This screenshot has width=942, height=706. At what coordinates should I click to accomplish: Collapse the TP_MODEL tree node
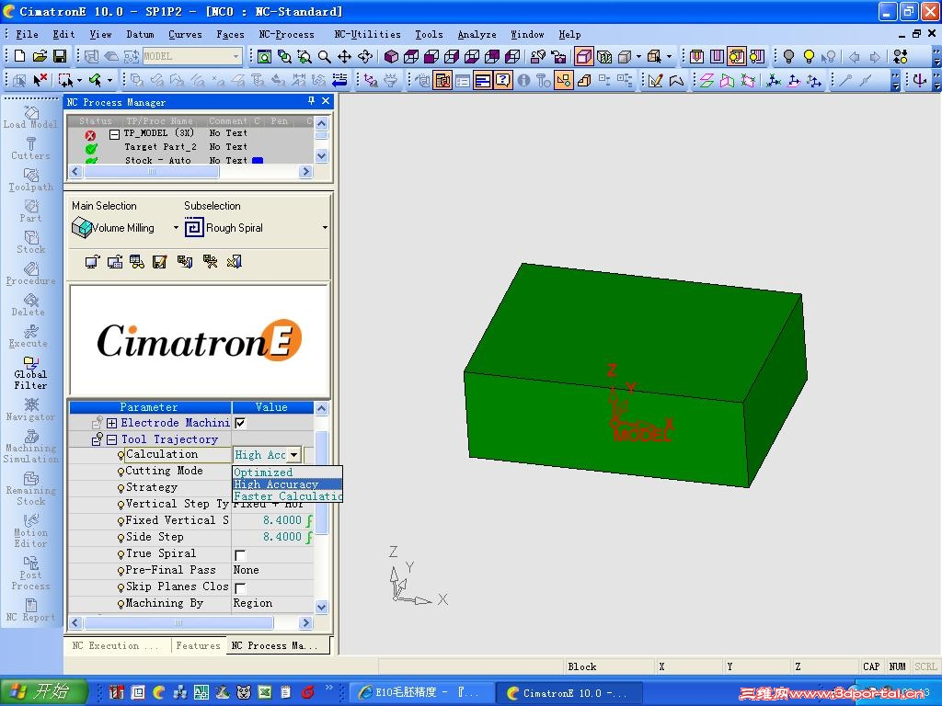pyautogui.click(x=114, y=134)
